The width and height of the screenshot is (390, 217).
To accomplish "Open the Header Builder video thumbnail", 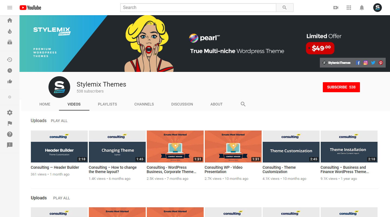I will [59, 146].
